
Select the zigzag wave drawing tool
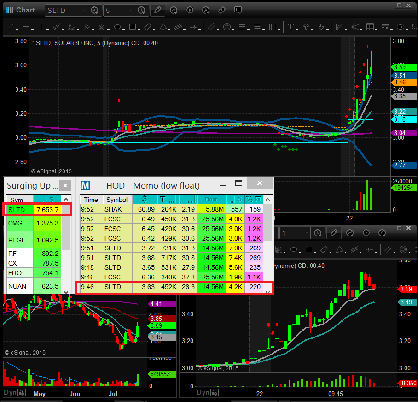pos(56,27)
